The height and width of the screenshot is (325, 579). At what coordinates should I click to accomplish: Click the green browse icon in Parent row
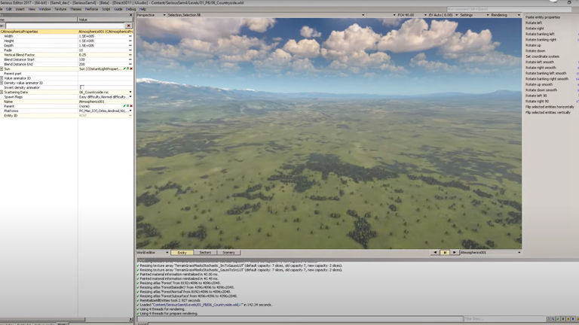(x=127, y=106)
